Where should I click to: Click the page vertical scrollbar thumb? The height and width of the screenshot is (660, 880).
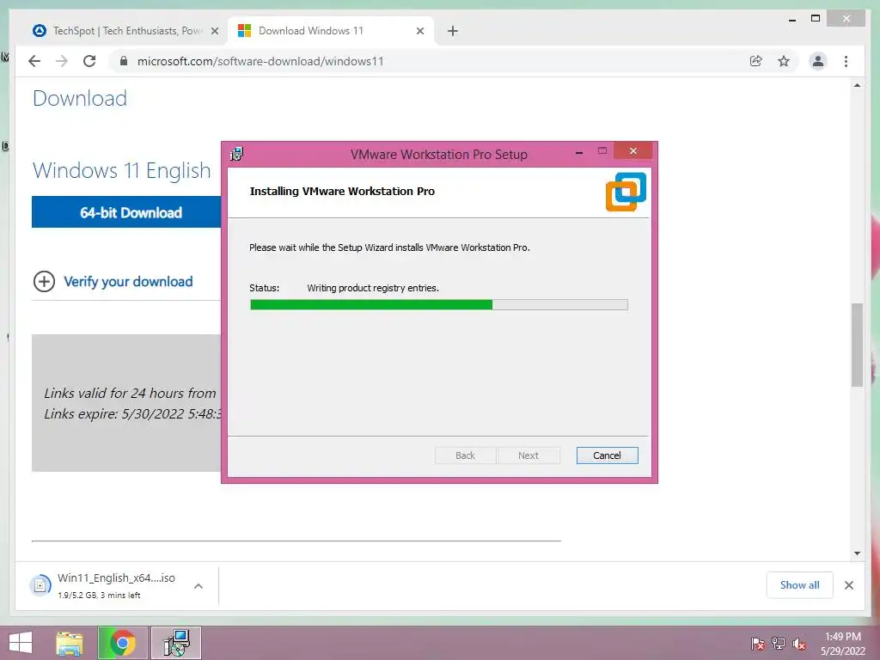click(x=857, y=345)
